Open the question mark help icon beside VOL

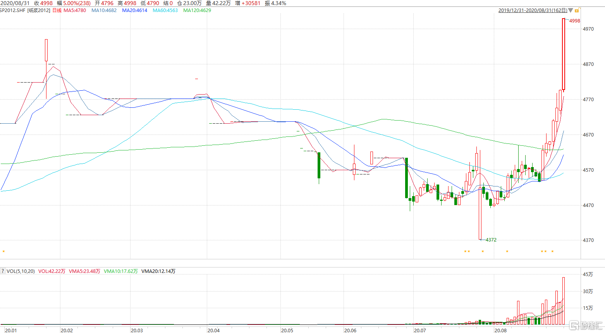[2, 271]
